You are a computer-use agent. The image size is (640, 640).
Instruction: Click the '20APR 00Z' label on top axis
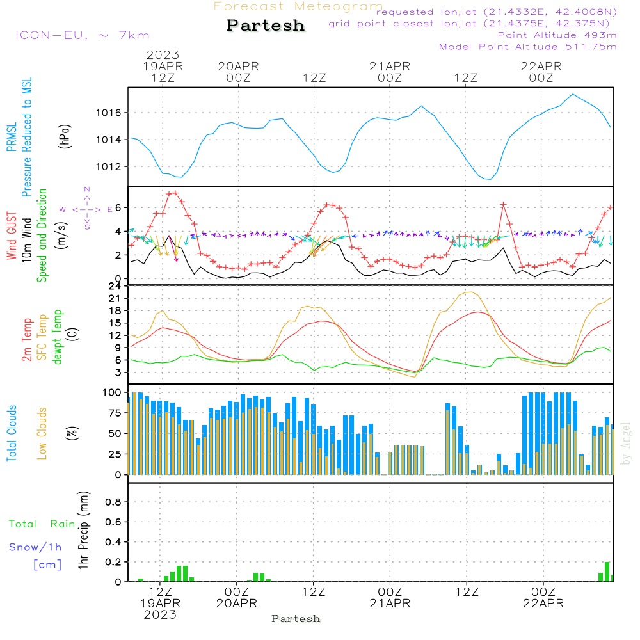pyautogui.click(x=238, y=72)
